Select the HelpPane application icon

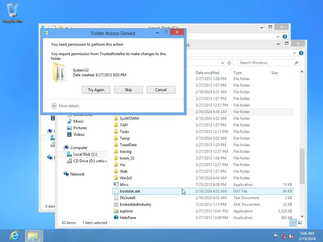coord(116,217)
